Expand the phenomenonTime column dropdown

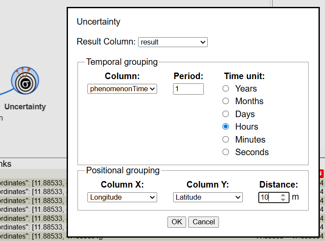pyautogui.click(x=122, y=89)
